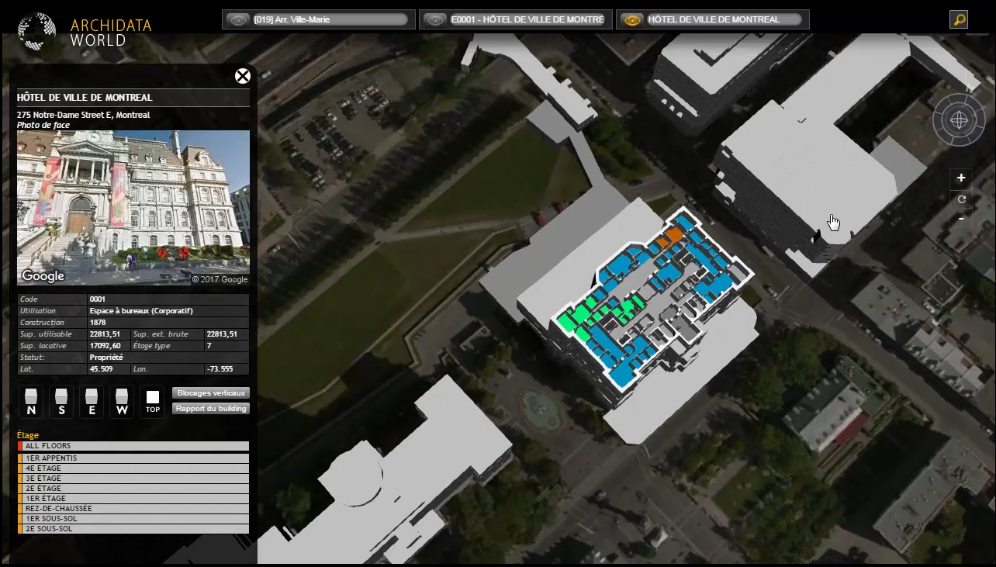Screen dimensions: 996x567
Task: Switch to East building view
Action: click(92, 402)
